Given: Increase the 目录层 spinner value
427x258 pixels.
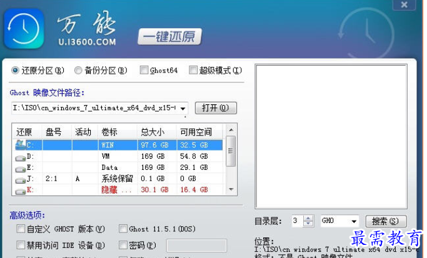Looking at the screenshot, I should 308,218.
